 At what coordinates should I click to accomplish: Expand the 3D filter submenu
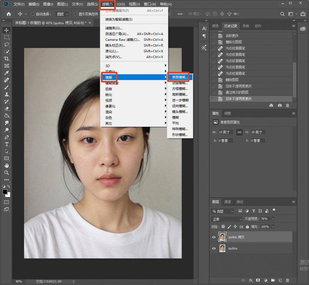[134, 66]
